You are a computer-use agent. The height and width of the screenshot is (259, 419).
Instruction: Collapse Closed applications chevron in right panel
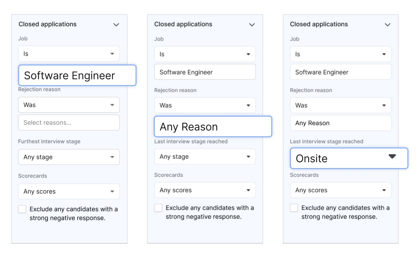[x=387, y=25]
